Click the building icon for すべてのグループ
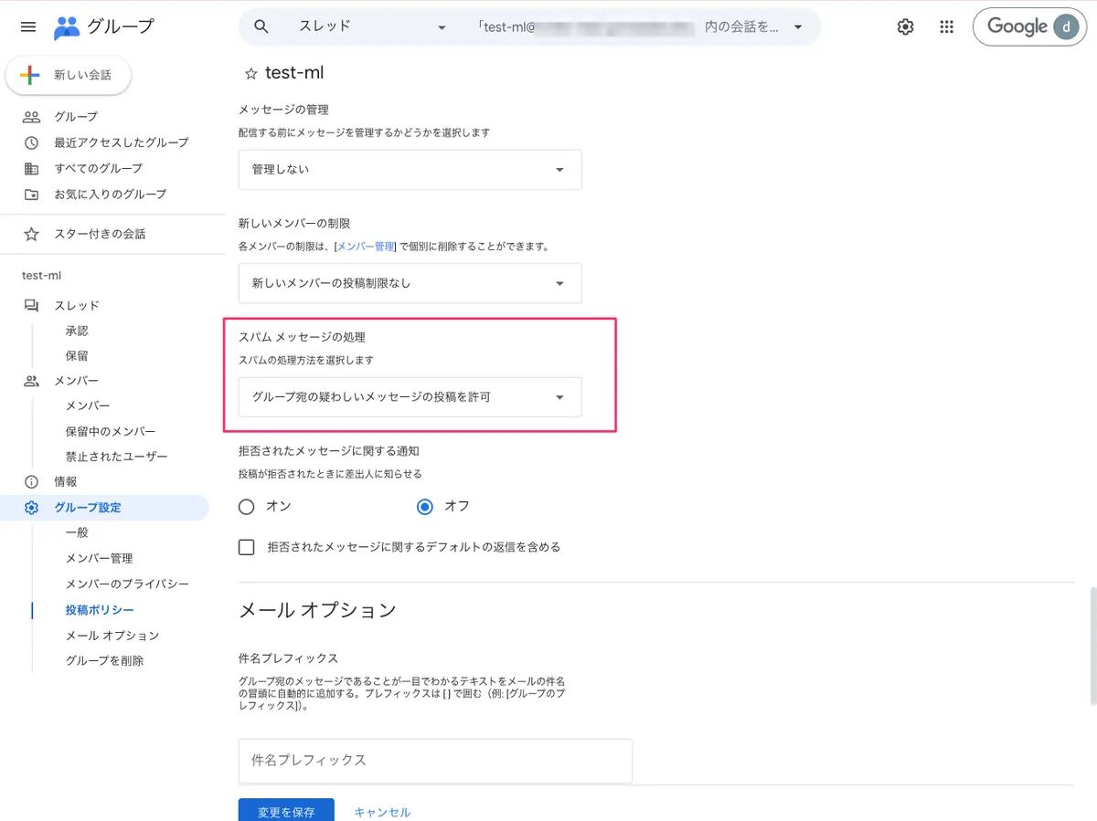This screenshot has height=821, width=1097. point(32,168)
